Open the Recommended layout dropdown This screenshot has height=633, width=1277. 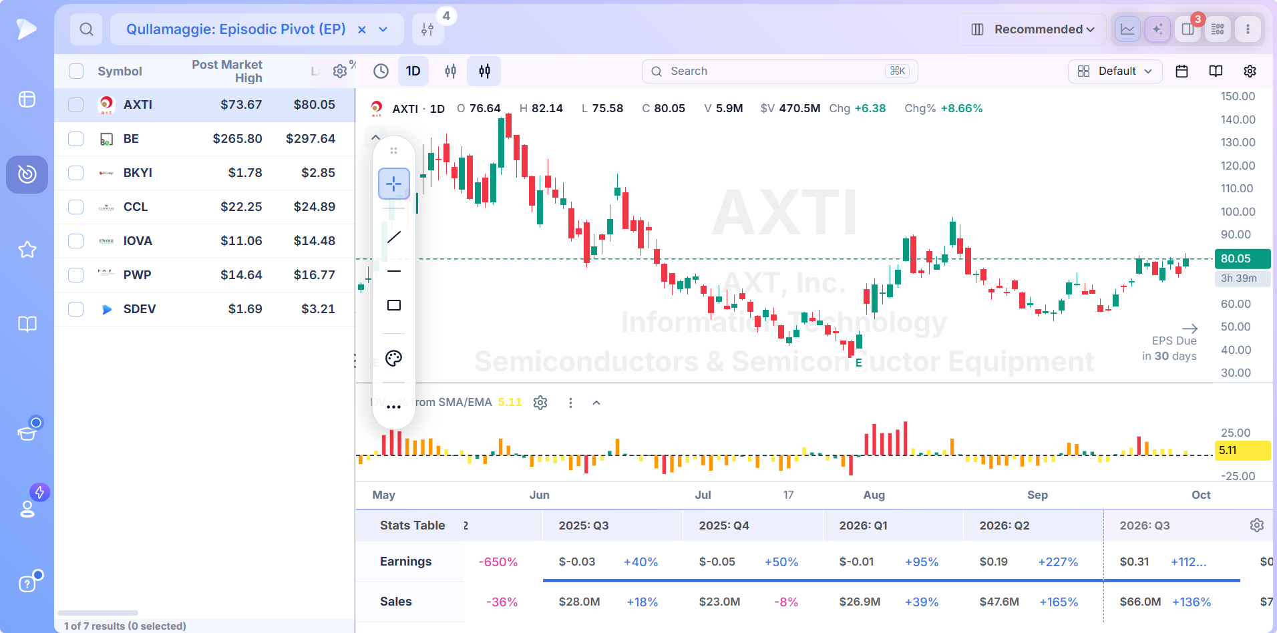coord(1032,29)
